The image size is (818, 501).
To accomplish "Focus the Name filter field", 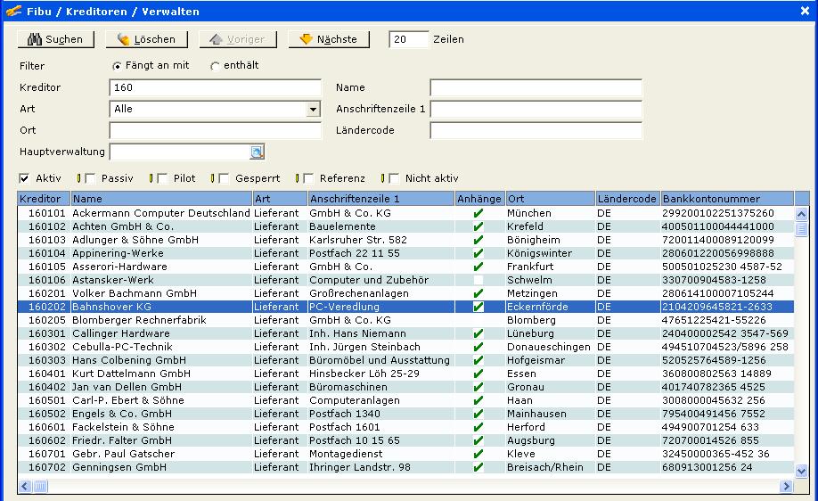I will point(536,87).
